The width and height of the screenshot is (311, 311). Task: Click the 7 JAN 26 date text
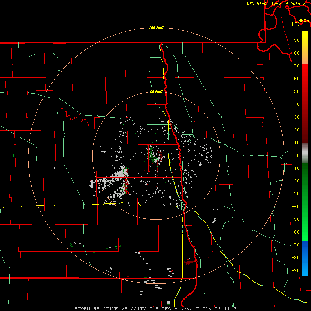(209, 309)
